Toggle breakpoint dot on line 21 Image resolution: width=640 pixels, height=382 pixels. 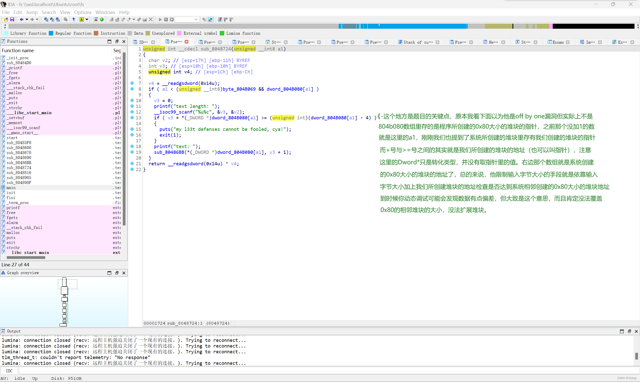point(132,164)
